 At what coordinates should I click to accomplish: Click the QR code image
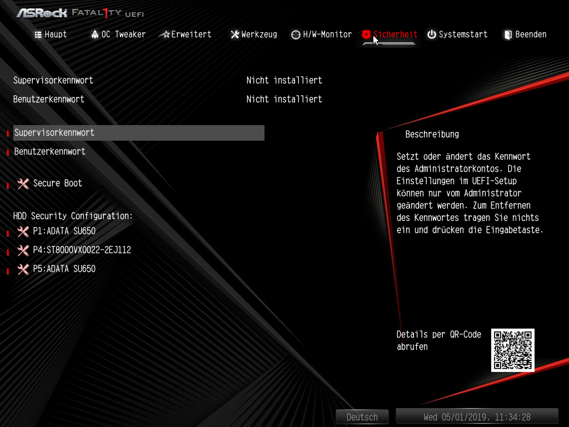point(513,350)
